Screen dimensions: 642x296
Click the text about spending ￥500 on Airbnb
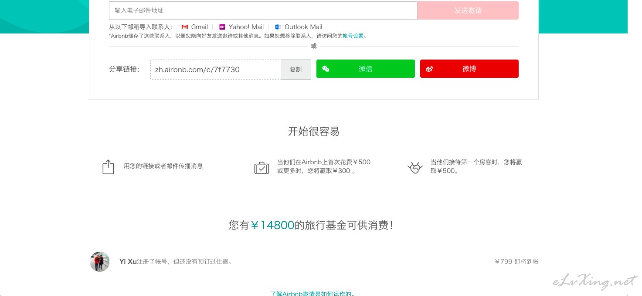324,166
